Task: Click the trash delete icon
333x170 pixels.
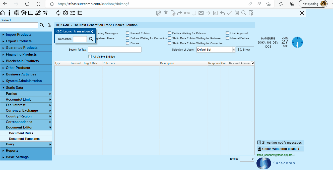Action: pos(166,13)
